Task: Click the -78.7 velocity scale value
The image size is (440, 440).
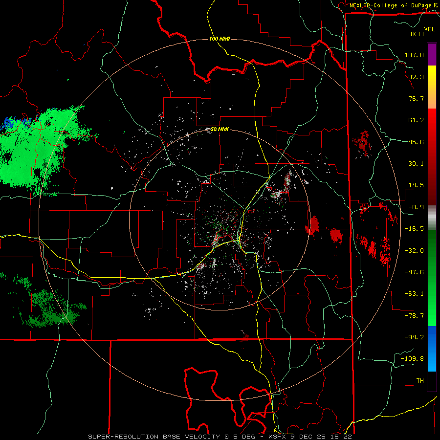Action: [x=414, y=316]
